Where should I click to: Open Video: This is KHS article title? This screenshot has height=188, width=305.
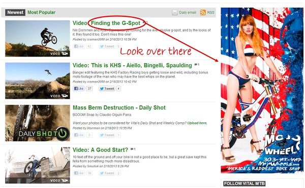[132, 65]
